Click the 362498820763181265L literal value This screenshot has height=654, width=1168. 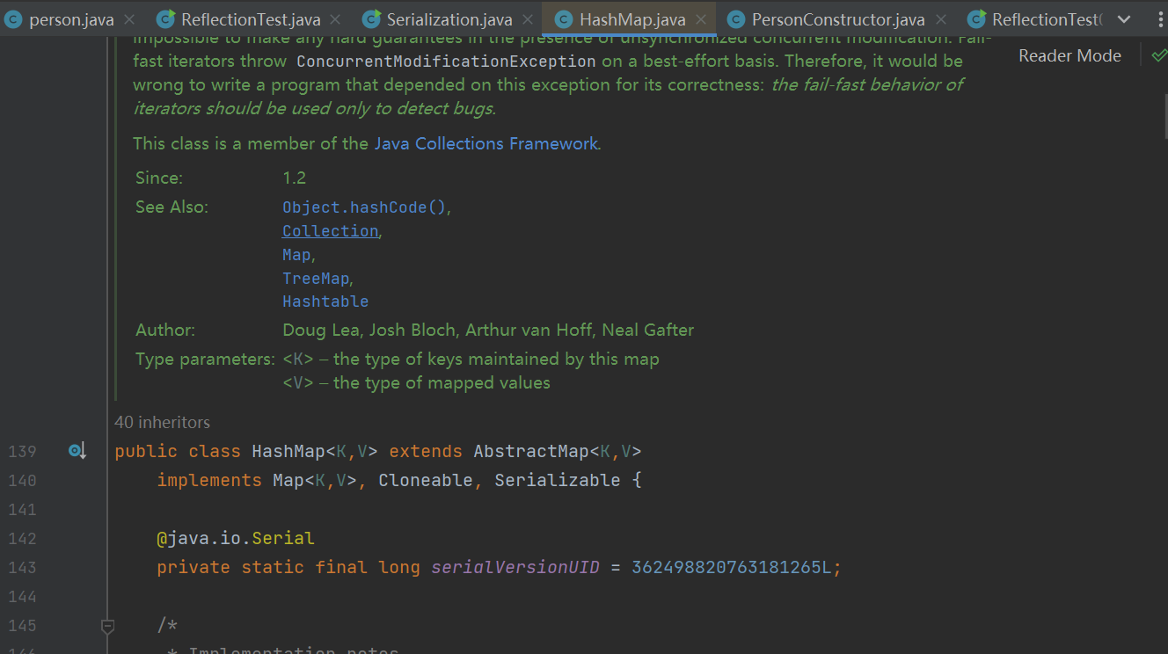[x=732, y=567]
